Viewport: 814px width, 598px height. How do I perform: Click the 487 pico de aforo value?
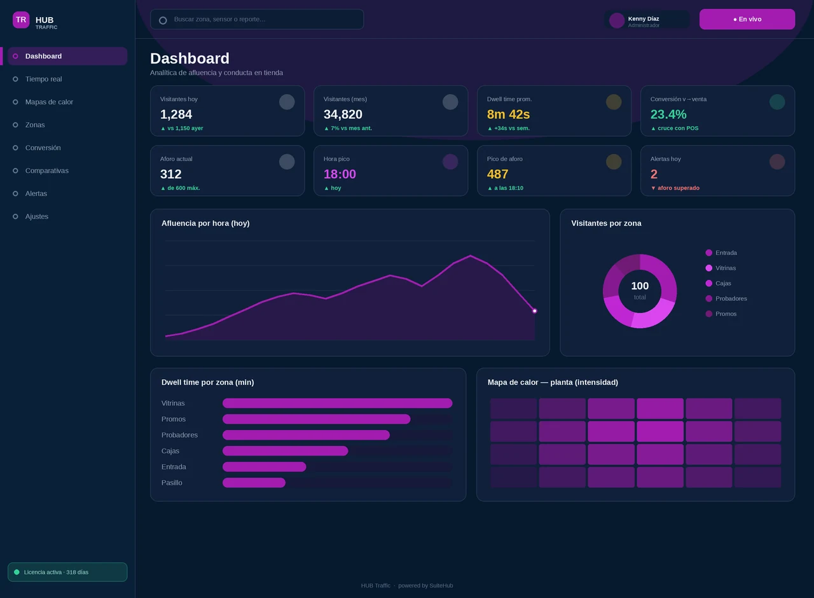click(x=498, y=174)
